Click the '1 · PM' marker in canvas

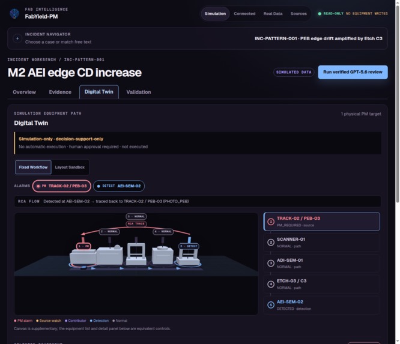(x=83, y=246)
